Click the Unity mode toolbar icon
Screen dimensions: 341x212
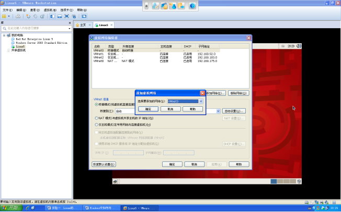click(74, 16)
